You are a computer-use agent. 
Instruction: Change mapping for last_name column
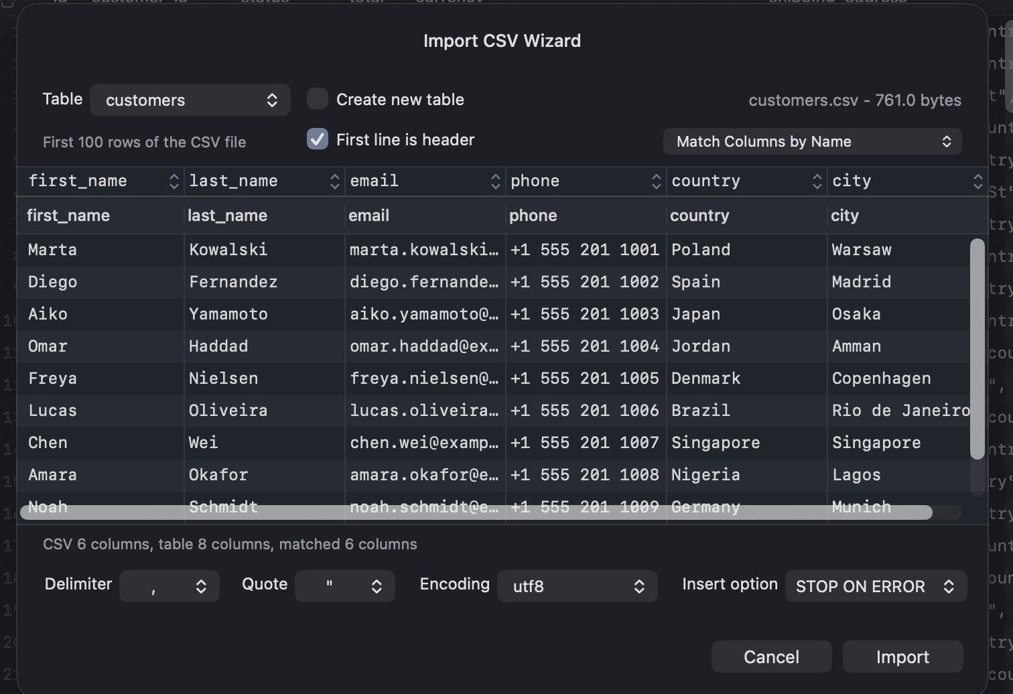tap(264, 181)
